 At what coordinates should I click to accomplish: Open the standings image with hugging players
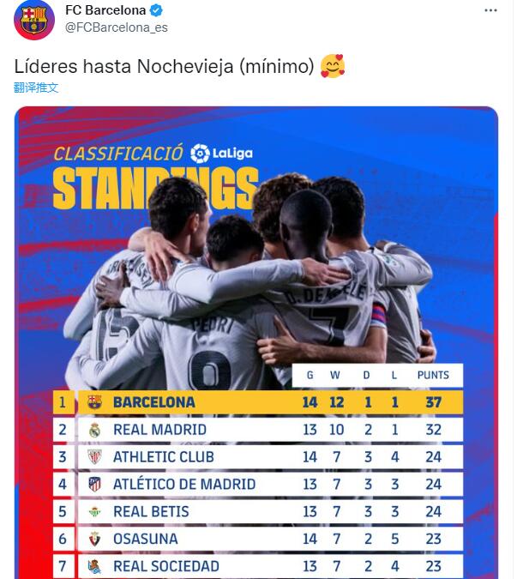[256, 342]
